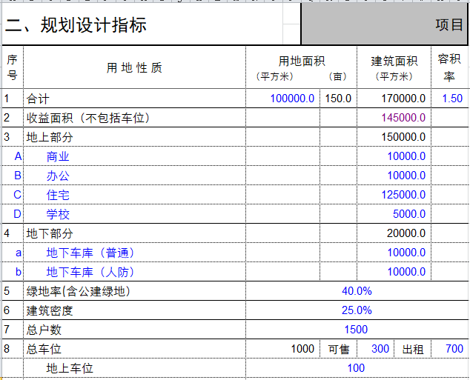Image resolution: width=470 pixels, height=380 pixels.
Task: Click the 可售 parking count 300
Action: click(x=380, y=349)
